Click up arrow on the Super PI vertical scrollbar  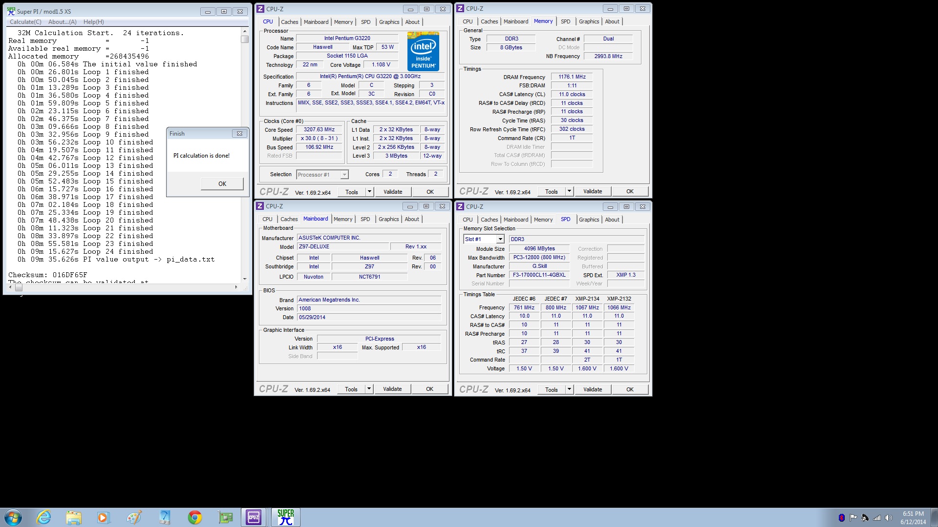click(x=245, y=31)
